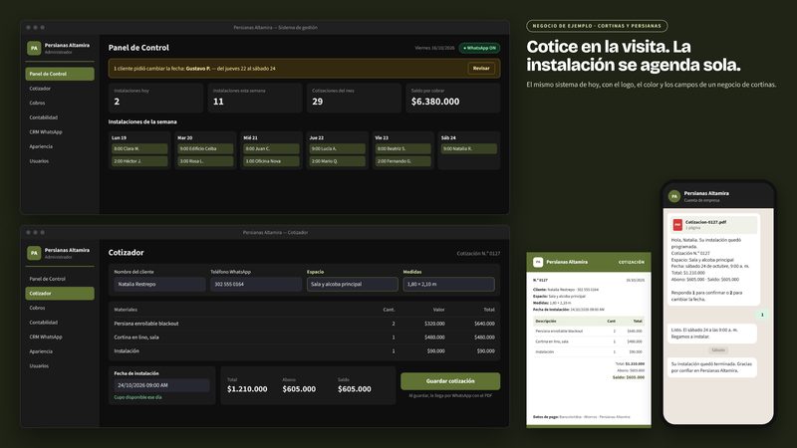797x448 pixels.
Task: Click the Saldo $605.000 value in Cotizador
Action: (355, 389)
